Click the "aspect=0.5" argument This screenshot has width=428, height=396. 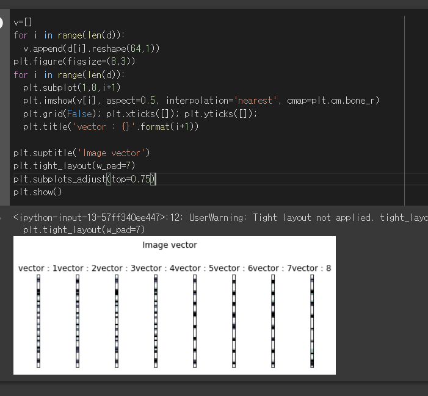pyautogui.click(x=131, y=101)
